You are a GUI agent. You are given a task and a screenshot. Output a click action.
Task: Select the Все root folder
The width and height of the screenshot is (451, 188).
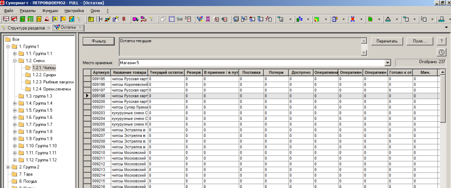(16, 39)
